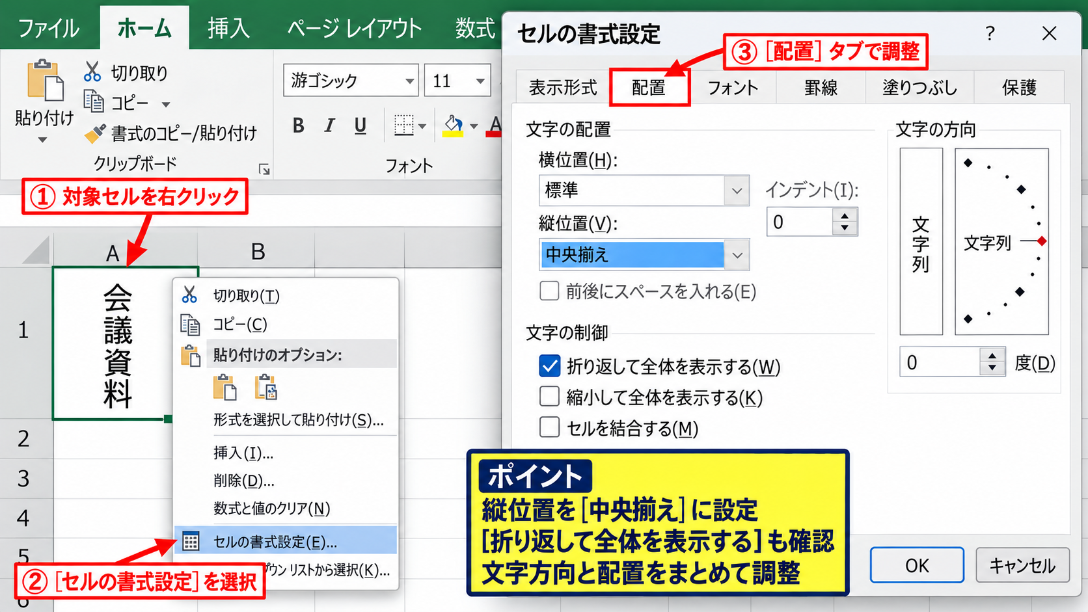
Task: Click the Copy icon in the context menu
Action: [190, 324]
